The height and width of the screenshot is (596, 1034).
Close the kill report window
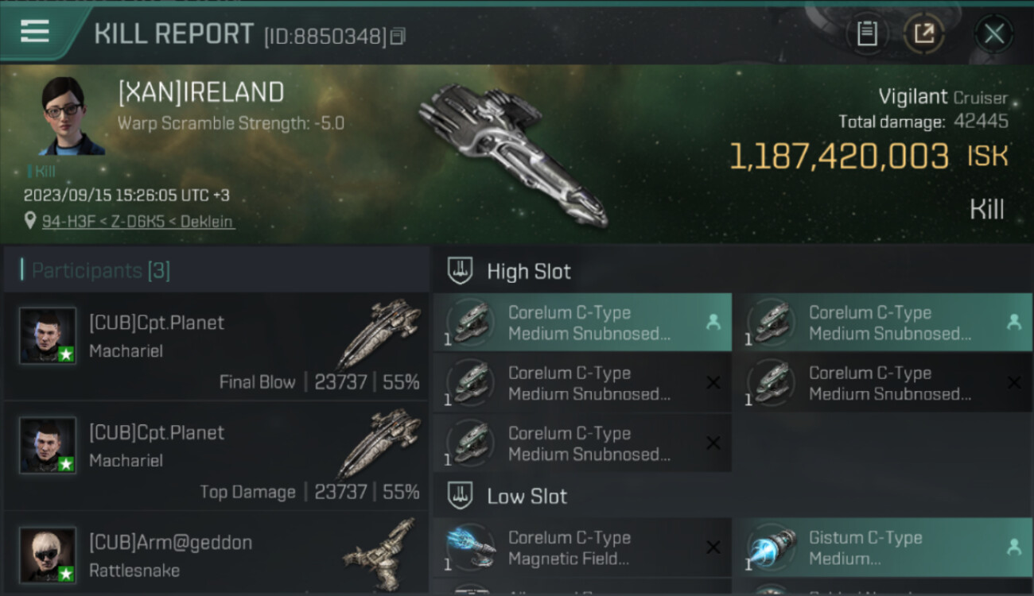pos(993,34)
